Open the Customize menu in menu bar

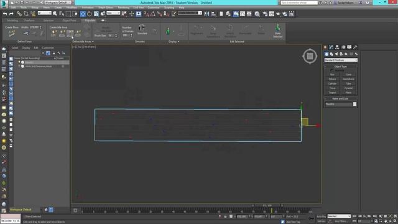154,7
